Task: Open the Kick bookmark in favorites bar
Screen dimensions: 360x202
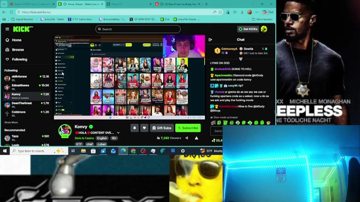Action: pos(165,19)
